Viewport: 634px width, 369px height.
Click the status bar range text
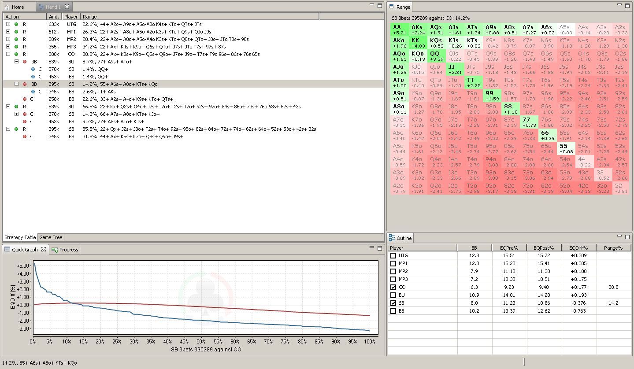click(40, 363)
